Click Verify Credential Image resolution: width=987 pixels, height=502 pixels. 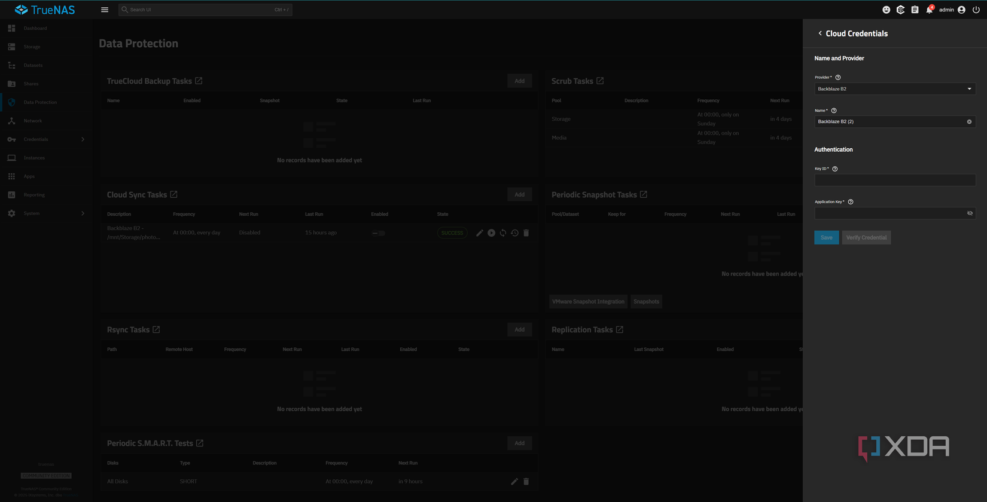pos(866,238)
